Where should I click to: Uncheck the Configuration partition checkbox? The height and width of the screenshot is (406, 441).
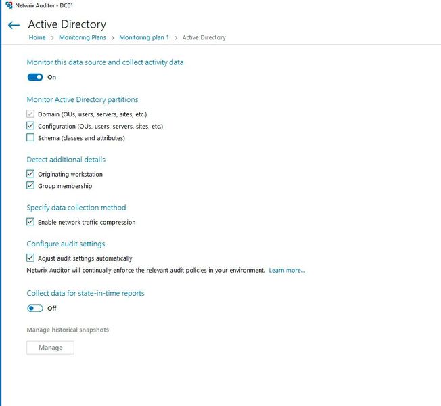tap(30, 126)
